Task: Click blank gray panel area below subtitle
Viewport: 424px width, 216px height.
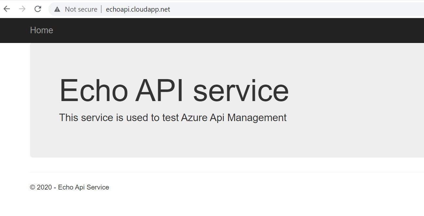Action: [x=226, y=142]
